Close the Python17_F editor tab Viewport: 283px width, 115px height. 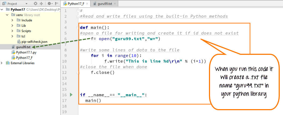(x=87, y=4)
